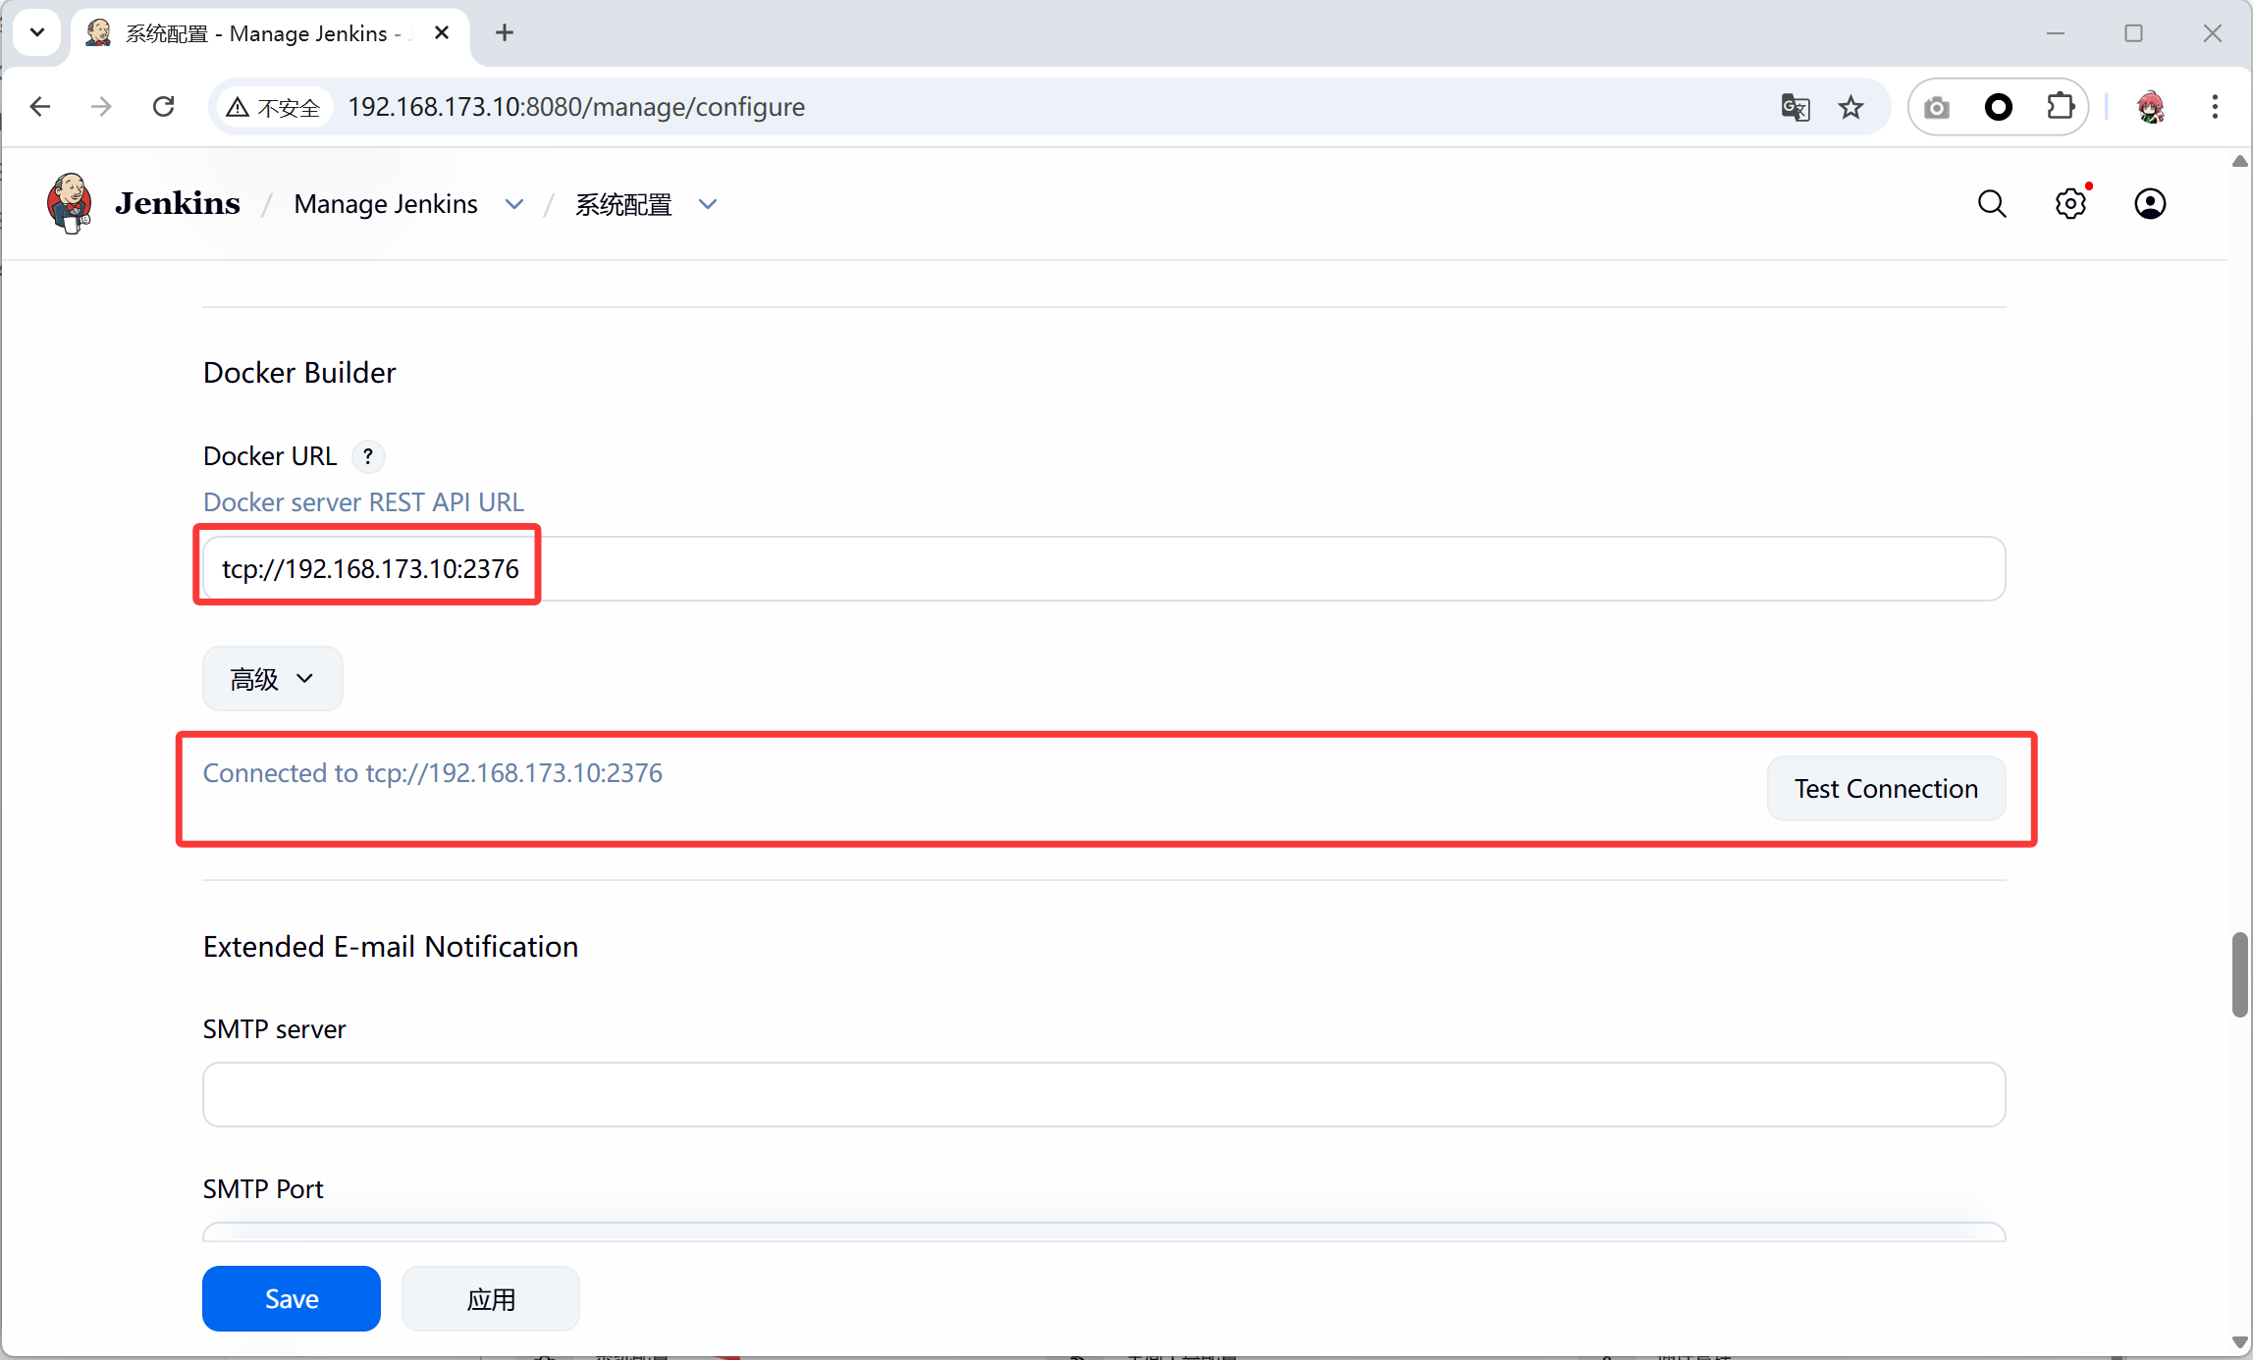Open the tab search dropdown arrow
This screenshot has width=2253, height=1360.
[37, 32]
